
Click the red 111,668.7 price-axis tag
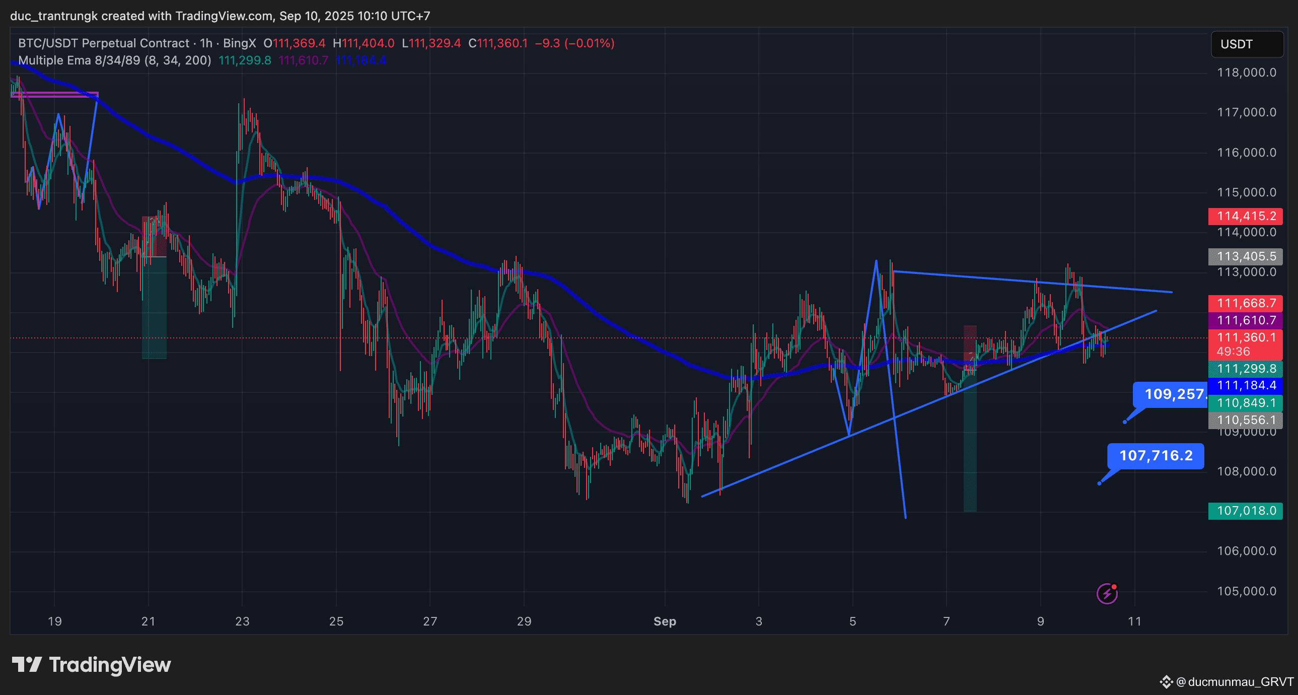[1246, 303]
